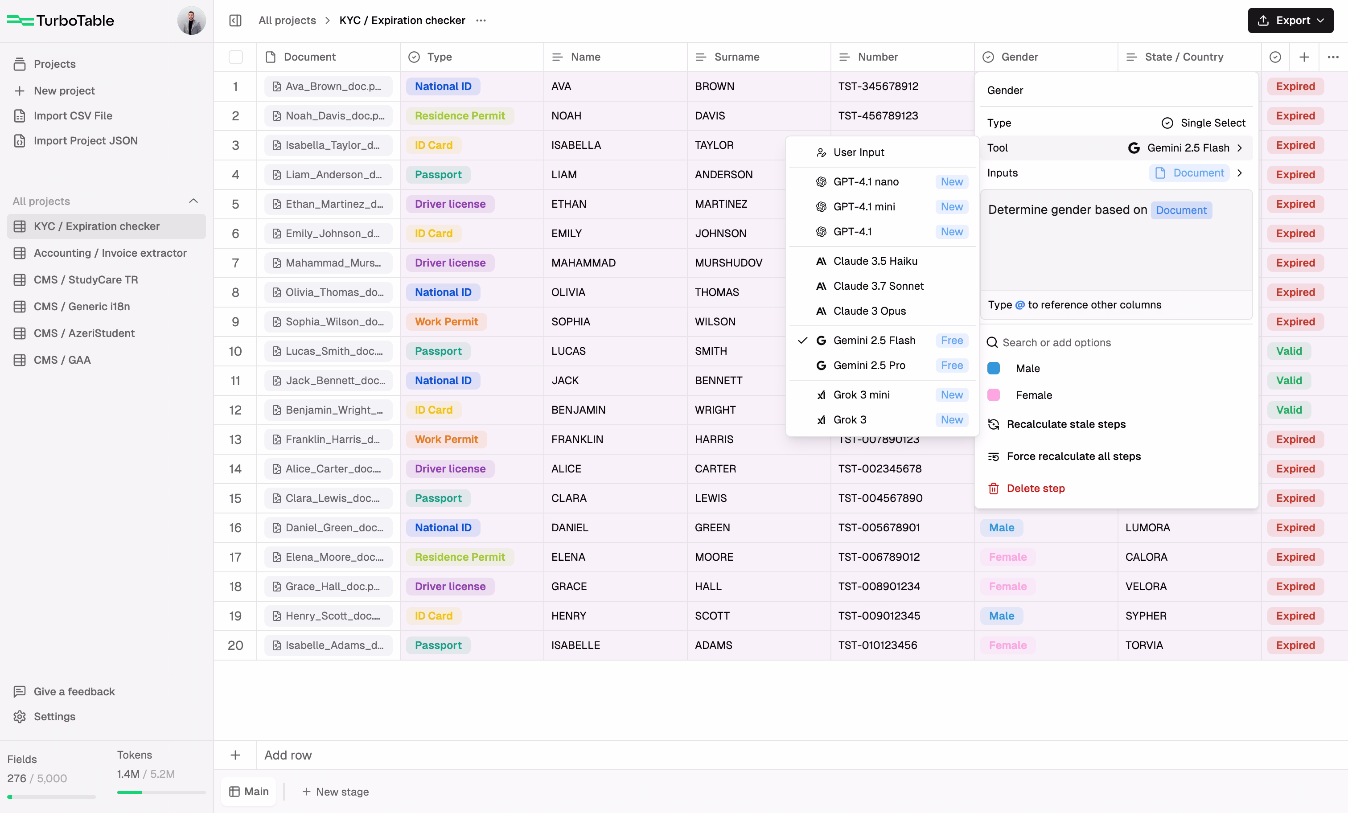Select CMS / AzeriStudent project
The image size is (1348, 813).
107,333
